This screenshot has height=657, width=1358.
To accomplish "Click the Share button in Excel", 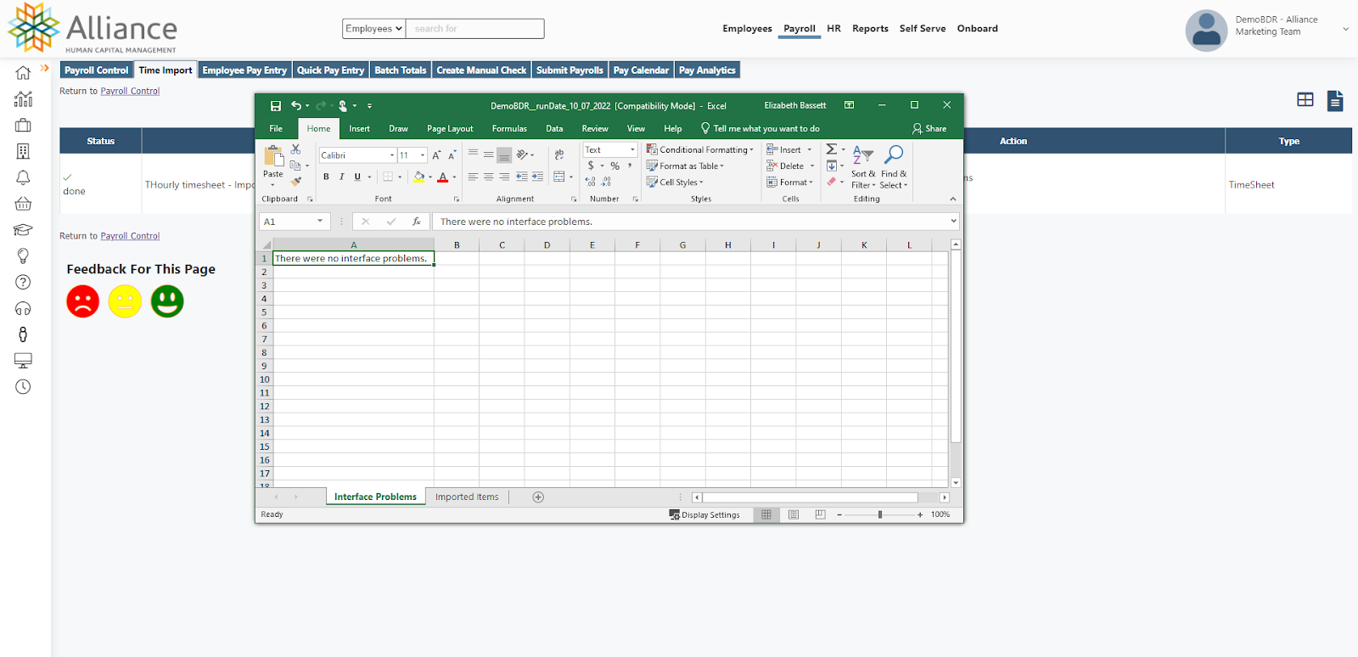I will point(929,128).
